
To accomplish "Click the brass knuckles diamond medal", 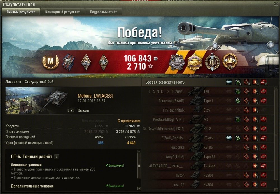I will (104, 62).
